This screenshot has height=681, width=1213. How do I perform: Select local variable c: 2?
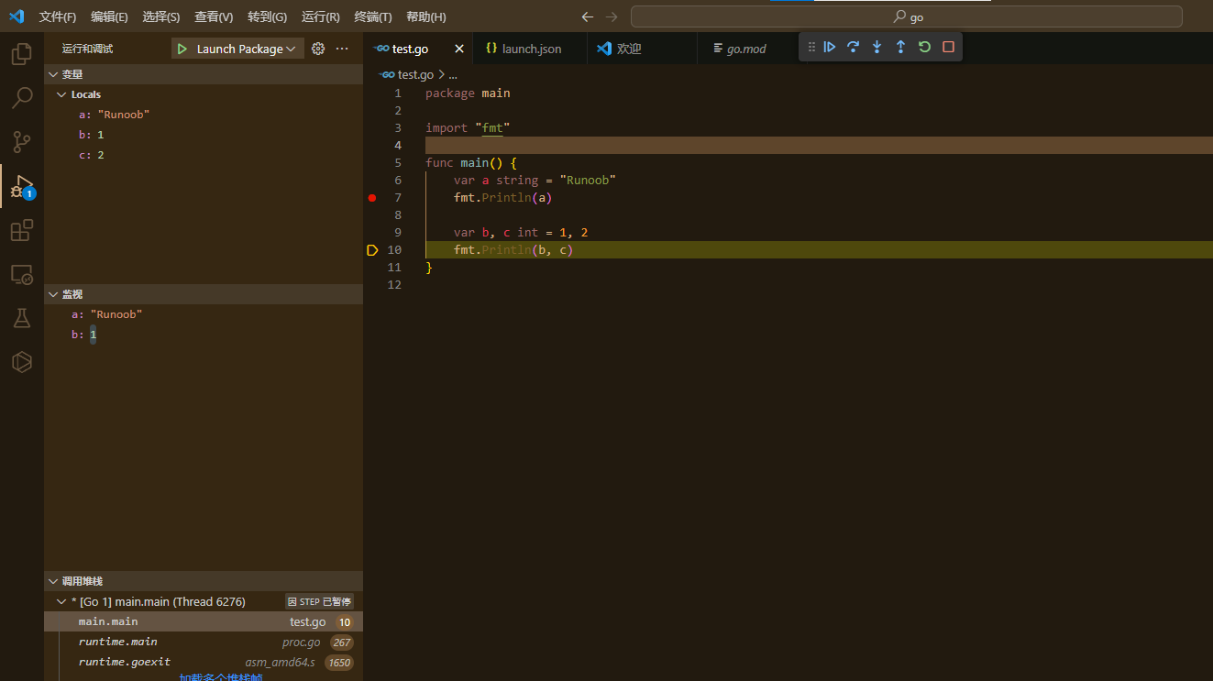pyautogui.click(x=204, y=155)
